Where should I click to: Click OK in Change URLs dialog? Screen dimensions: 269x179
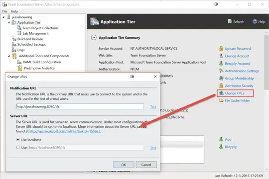point(124,165)
